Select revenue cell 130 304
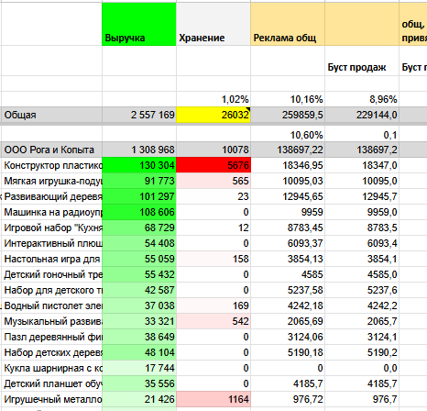This screenshot has height=411, width=427. [x=139, y=165]
